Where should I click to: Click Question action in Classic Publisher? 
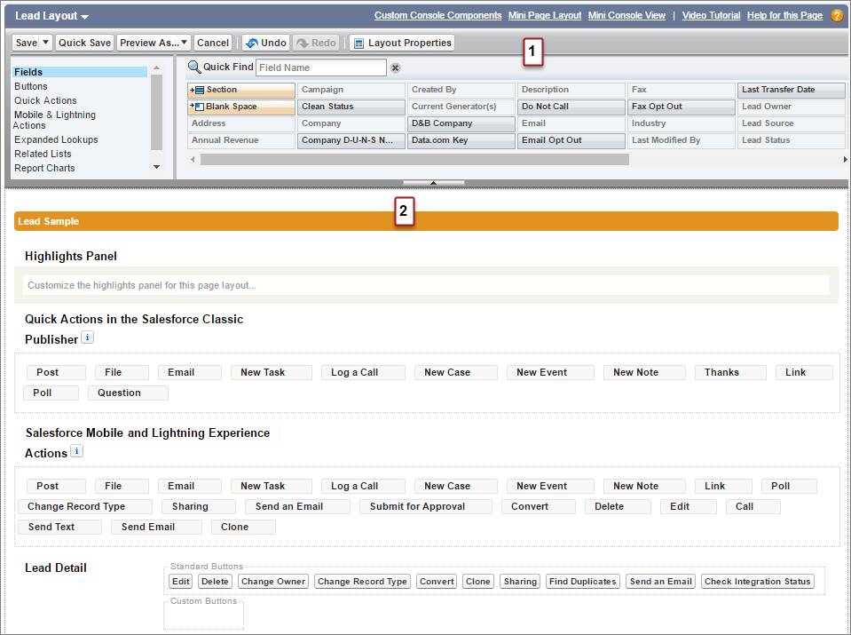pos(128,393)
